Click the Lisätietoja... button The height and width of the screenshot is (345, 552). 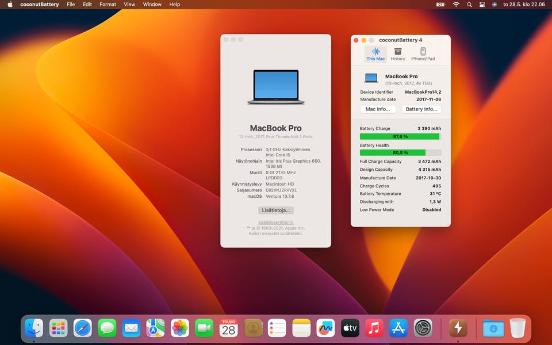[275, 210]
